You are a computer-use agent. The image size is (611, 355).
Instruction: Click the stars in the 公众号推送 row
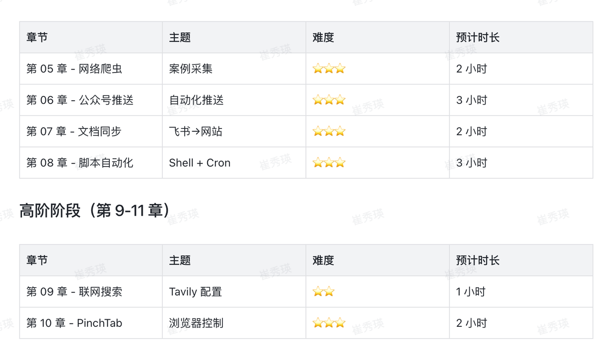click(x=329, y=100)
